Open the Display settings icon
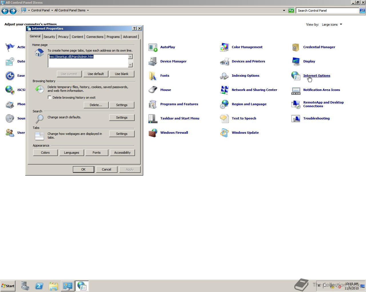Viewport: 366px width, 292px height. pyautogui.click(x=296, y=62)
